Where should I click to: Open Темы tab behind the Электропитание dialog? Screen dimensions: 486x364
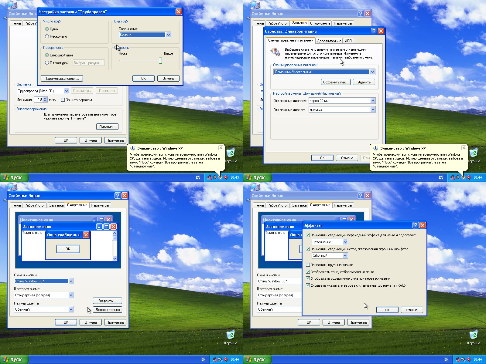259,23
